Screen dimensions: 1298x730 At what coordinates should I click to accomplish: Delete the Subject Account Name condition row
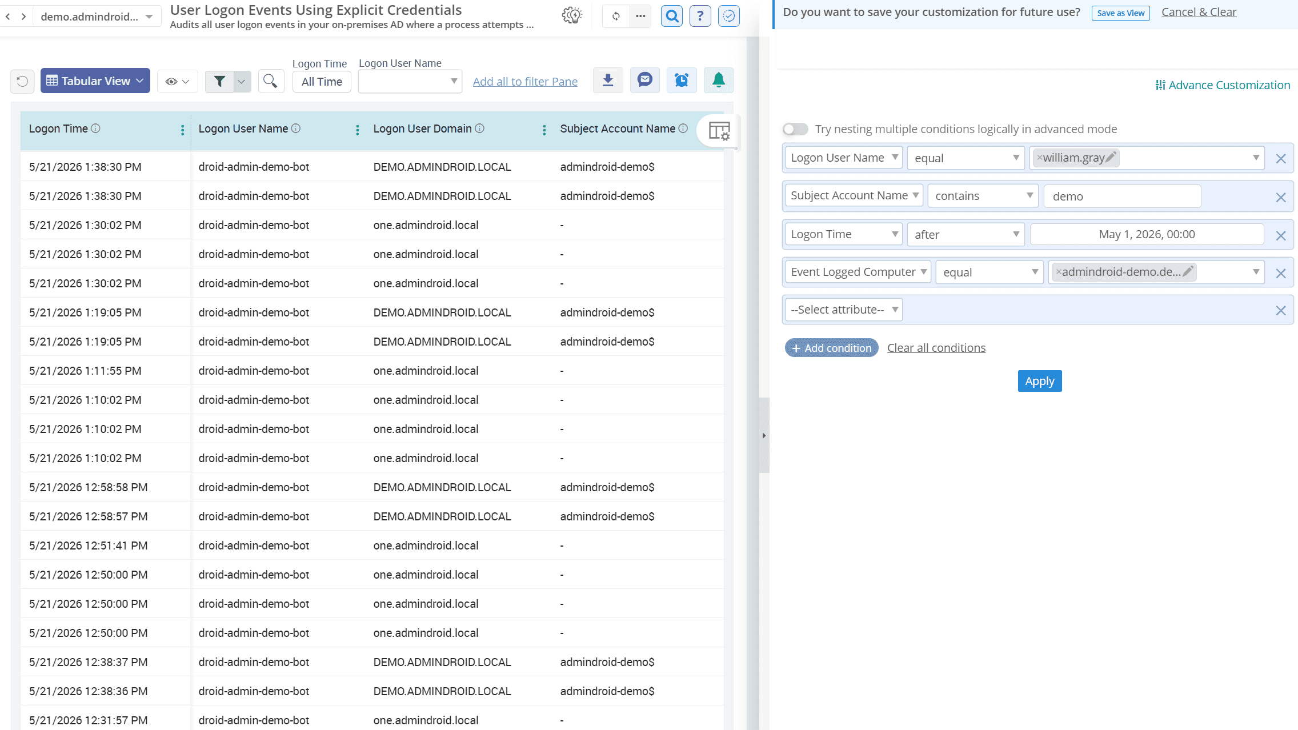pyautogui.click(x=1281, y=198)
